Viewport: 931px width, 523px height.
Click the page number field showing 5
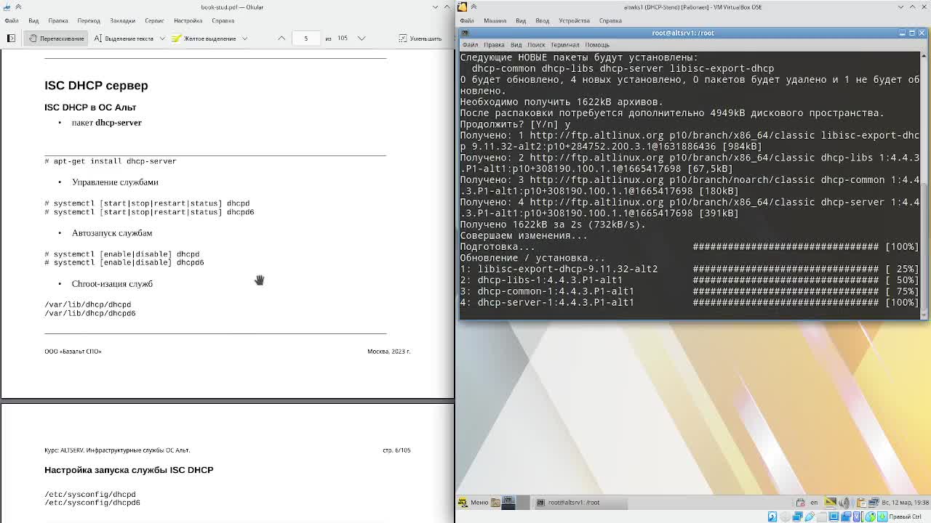pos(305,38)
